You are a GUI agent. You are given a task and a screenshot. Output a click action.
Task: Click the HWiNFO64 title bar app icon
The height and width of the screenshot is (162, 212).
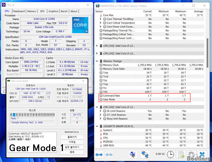click(x=98, y=6)
